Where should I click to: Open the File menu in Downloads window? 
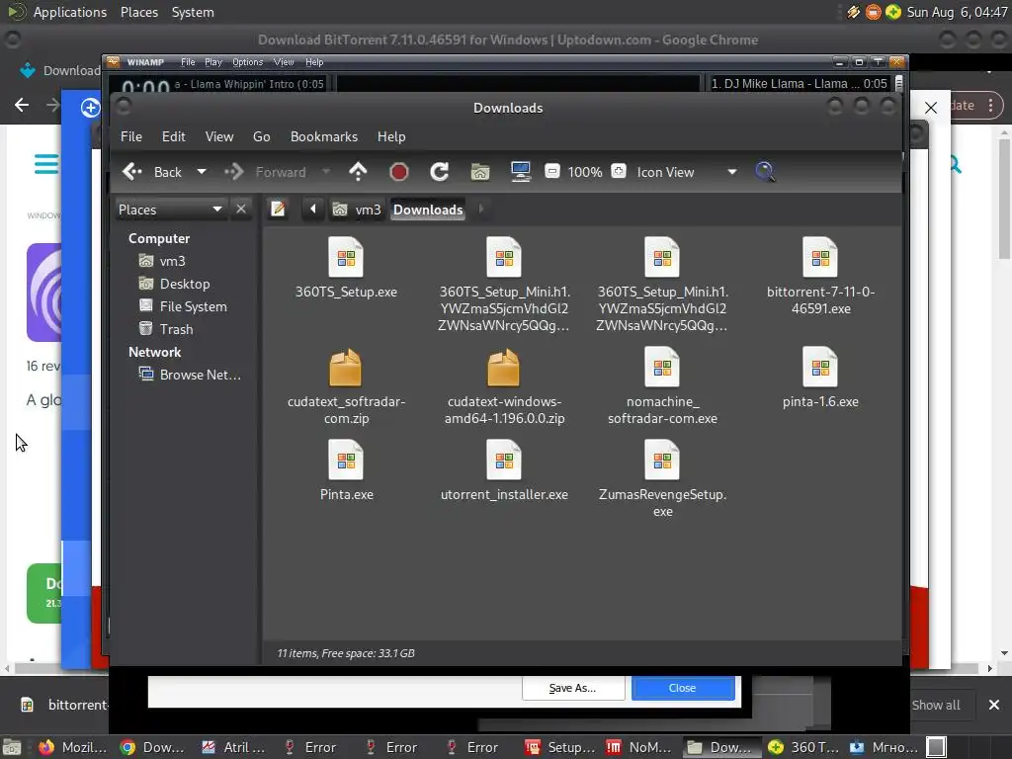131,136
